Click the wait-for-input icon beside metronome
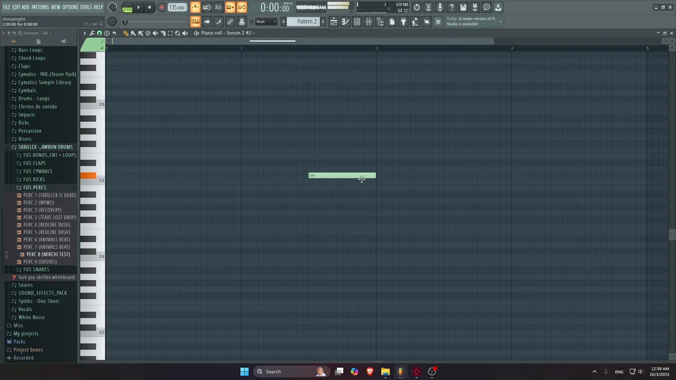 (207, 7)
